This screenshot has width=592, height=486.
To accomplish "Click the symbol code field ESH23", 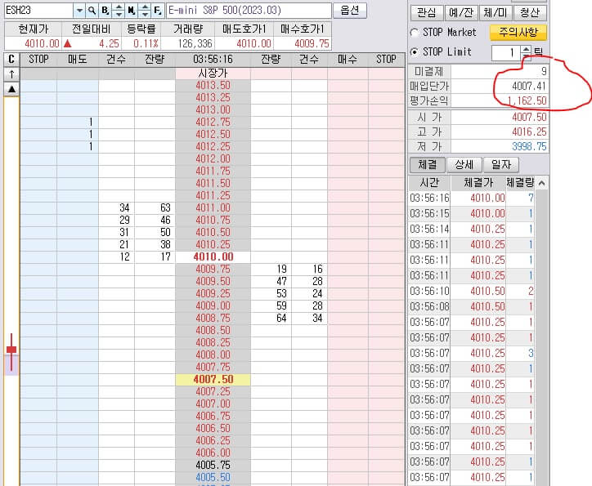I will (38, 11).
